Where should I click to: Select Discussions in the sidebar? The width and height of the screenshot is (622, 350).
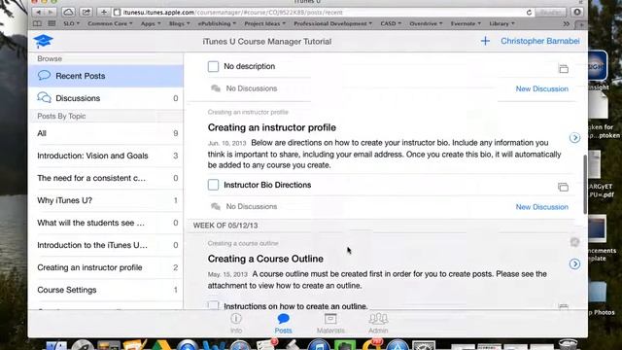(x=106, y=98)
